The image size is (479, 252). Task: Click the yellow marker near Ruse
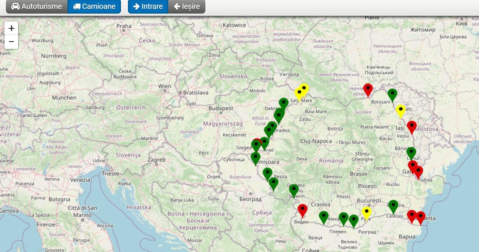coord(366,212)
